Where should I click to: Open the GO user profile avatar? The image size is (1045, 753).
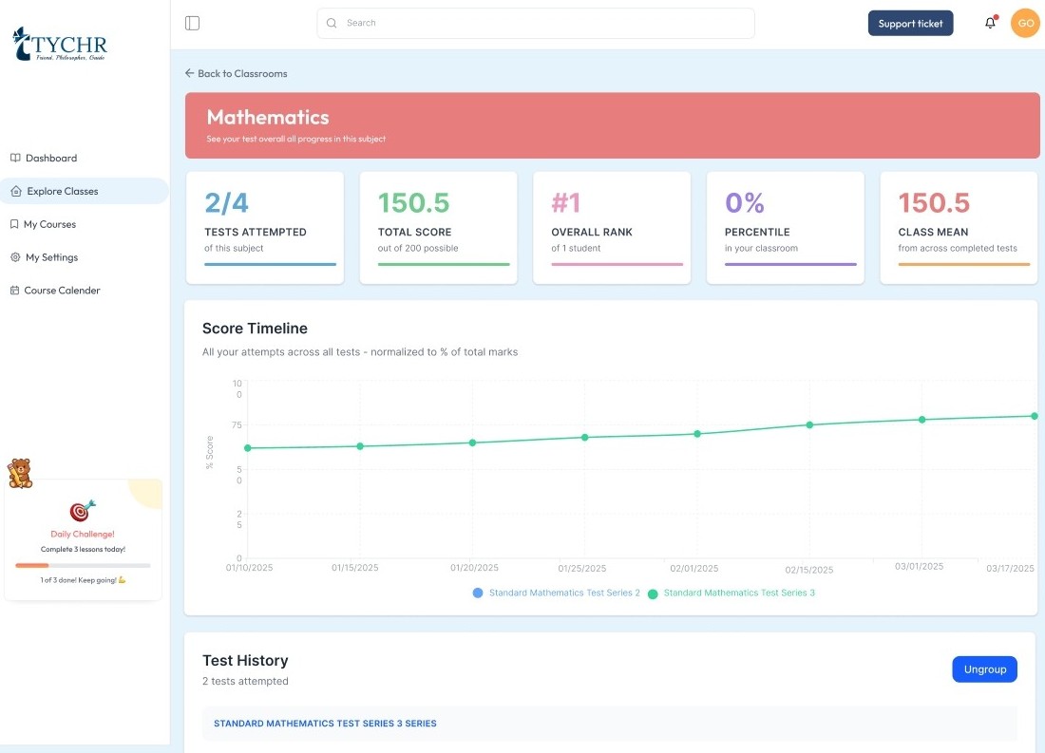[x=1025, y=23]
